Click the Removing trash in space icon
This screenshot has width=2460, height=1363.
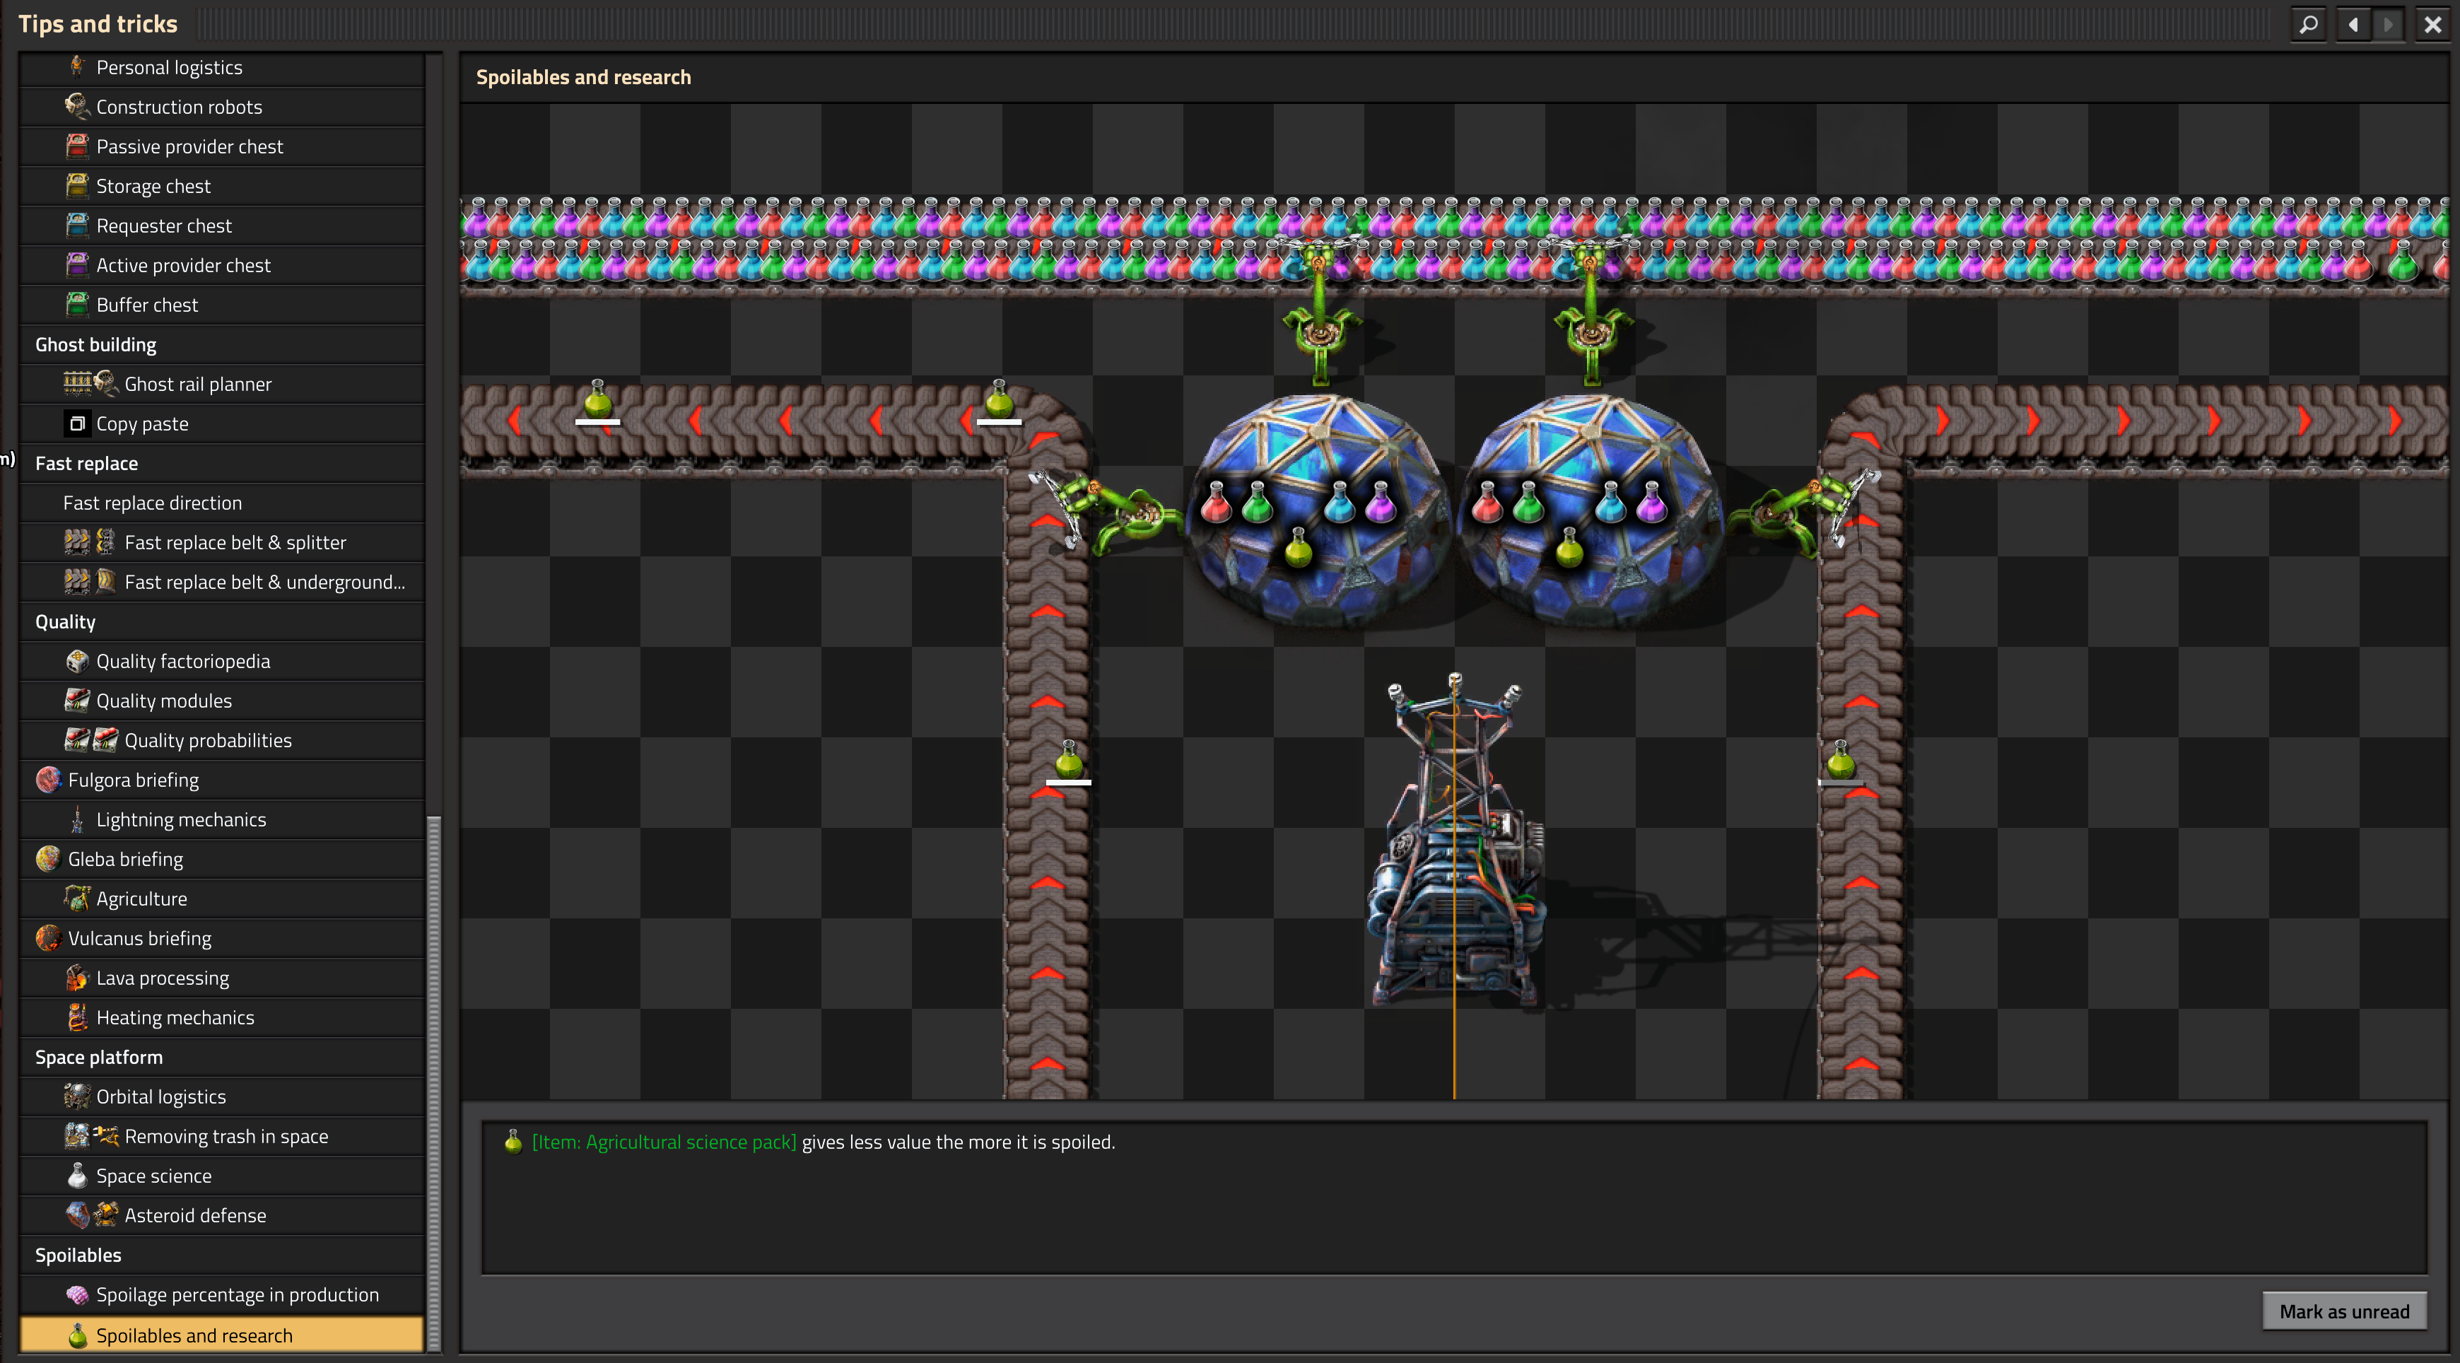(x=90, y=1135)
